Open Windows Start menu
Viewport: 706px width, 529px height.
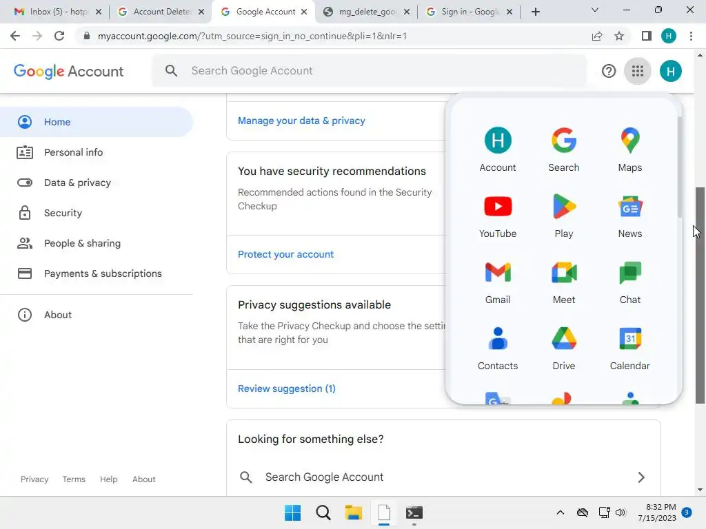coord(292,512)
